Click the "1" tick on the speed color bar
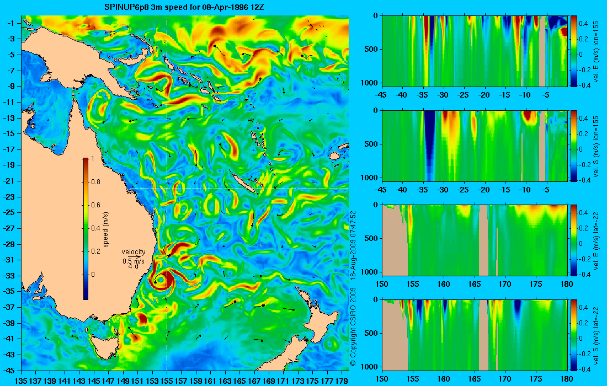The width and height of the screenshot is (607, 386). pyautogui.click(x=92, y=159)
